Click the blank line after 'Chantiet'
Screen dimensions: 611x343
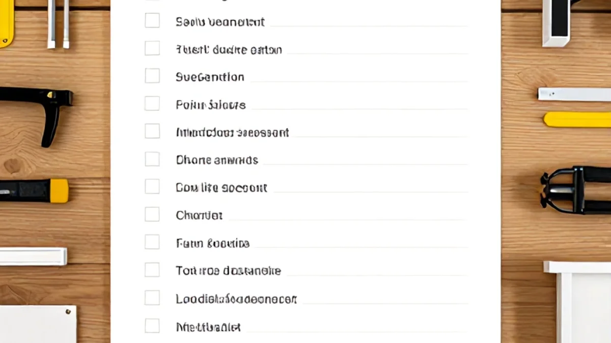(347, 220)
